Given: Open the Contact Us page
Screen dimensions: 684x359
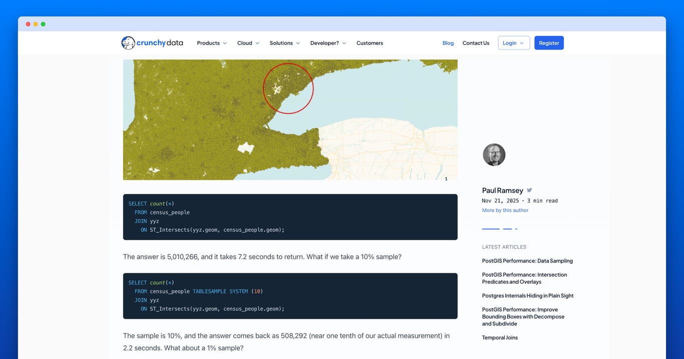Looking at the screenshot, I should tap(476, 43).
